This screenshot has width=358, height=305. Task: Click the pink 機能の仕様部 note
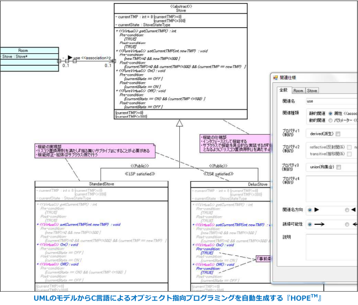[x=235, y=143]
